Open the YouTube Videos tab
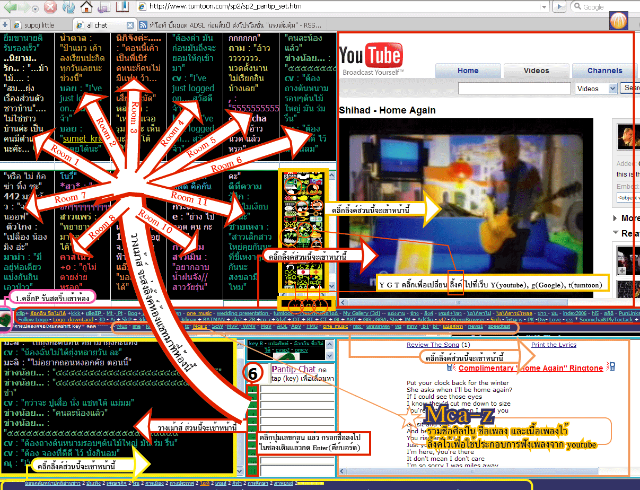The image size is (640, 490). coord(536,71)
